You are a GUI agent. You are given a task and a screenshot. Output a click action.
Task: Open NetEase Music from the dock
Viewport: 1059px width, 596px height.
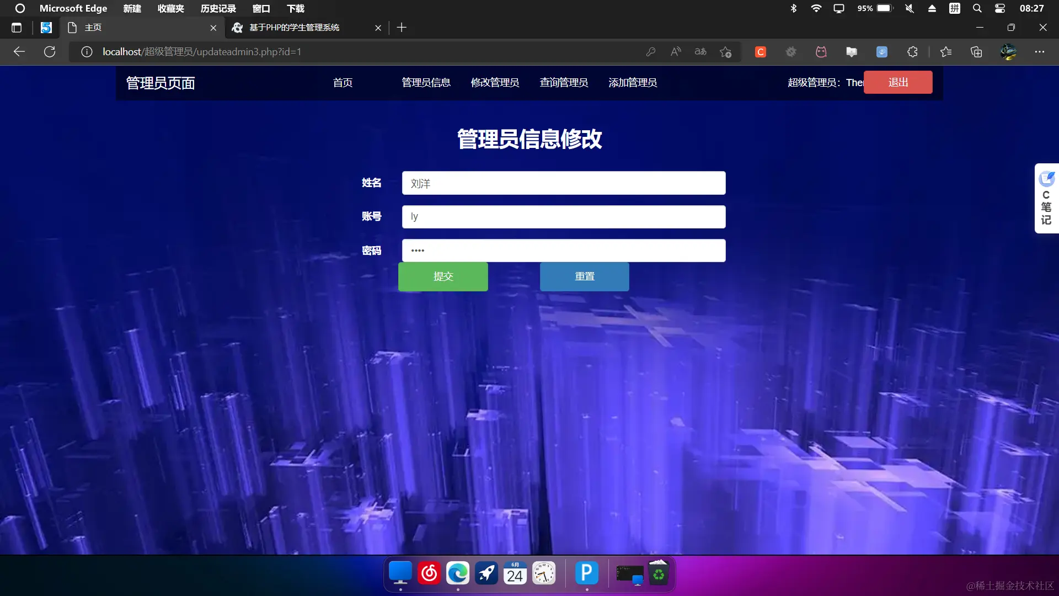pos(429,573)
